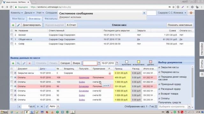This screenshot has height=114, width=204.
Task: Go to next page arrow in pager
Action: pos(38,106)
